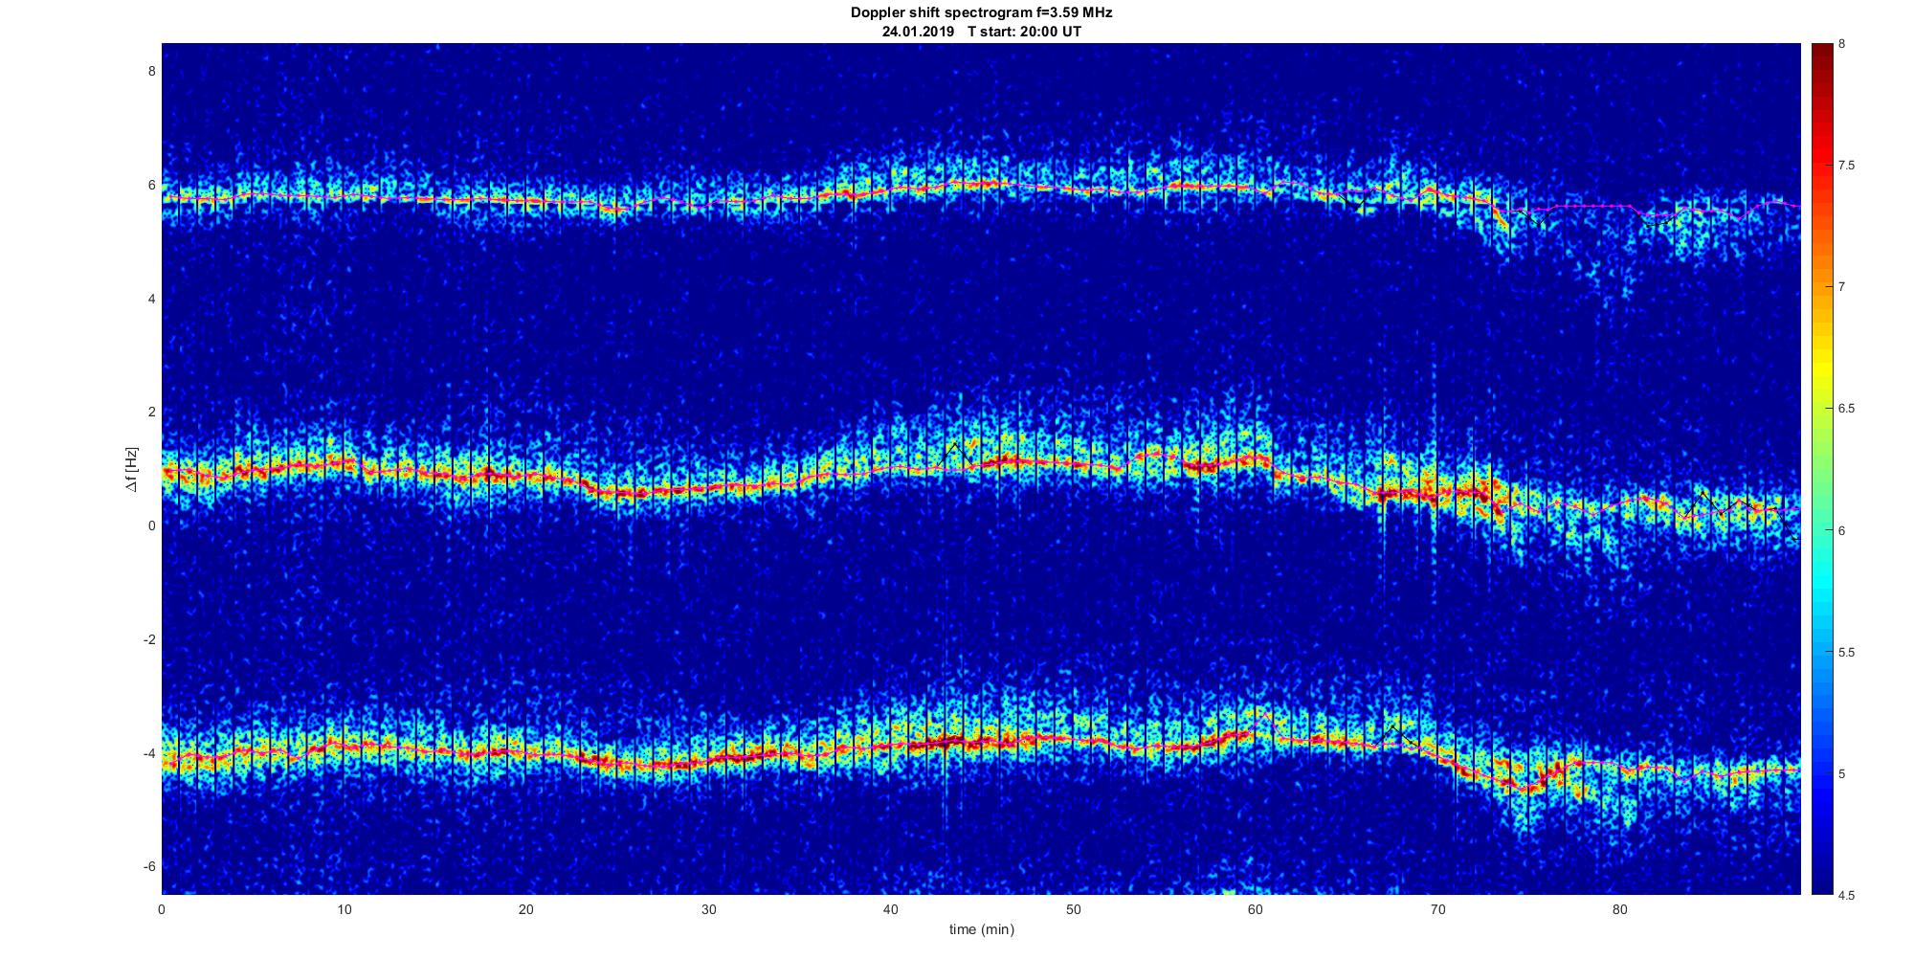The width and height of the screenshot is (1914, 960).
Task: Click the y-axis tick label '-2'
Action: [148, 639]
